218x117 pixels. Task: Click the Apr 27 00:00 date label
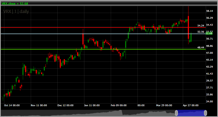pos(191,105)
